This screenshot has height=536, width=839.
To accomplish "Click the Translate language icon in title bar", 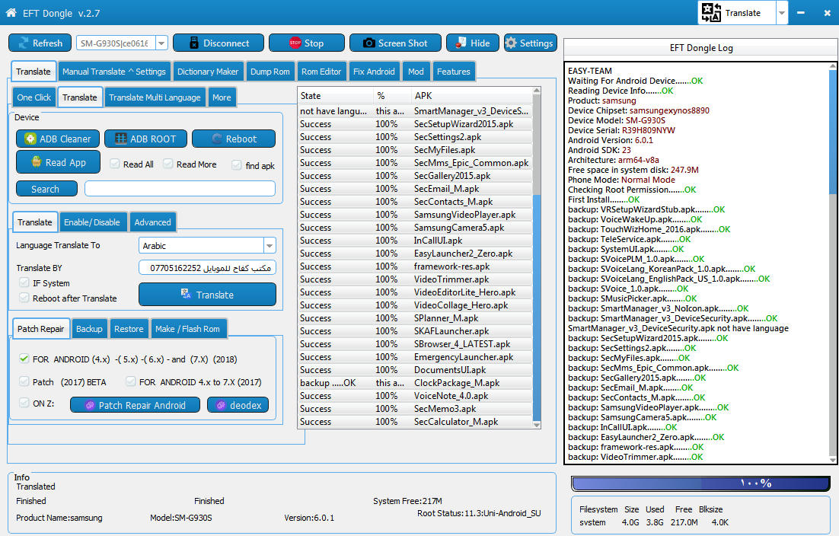I will tap(711, 12).
